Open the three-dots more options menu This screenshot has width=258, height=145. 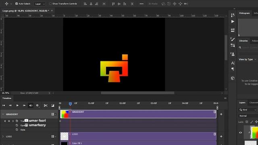[x=141, y=4]
